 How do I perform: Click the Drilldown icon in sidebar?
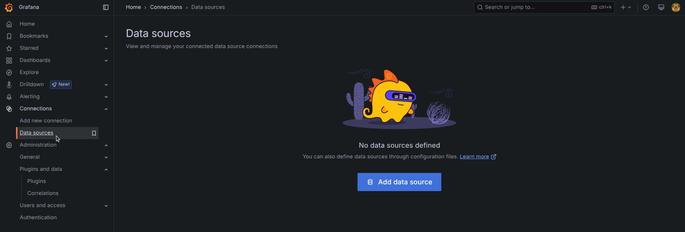(x=9, y=85)
